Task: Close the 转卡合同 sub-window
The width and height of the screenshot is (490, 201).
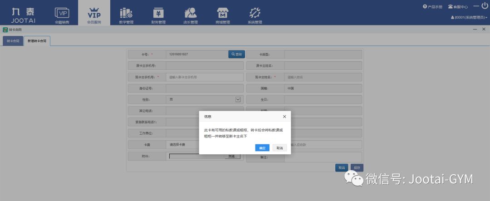Action: point(484,29)
